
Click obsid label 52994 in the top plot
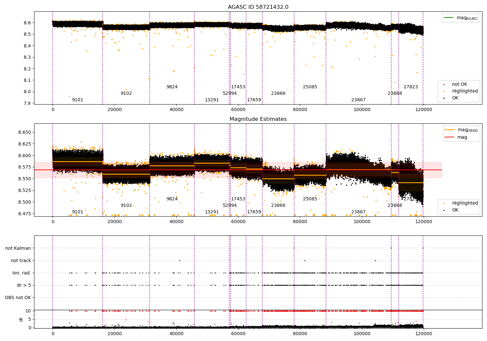pyautogui.click(x=230, y=94)
